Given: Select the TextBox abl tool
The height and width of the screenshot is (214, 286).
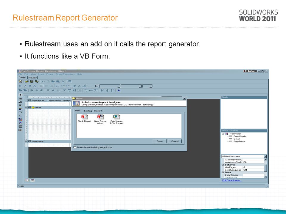Looking at the screenshot, I should click(20, 102).
